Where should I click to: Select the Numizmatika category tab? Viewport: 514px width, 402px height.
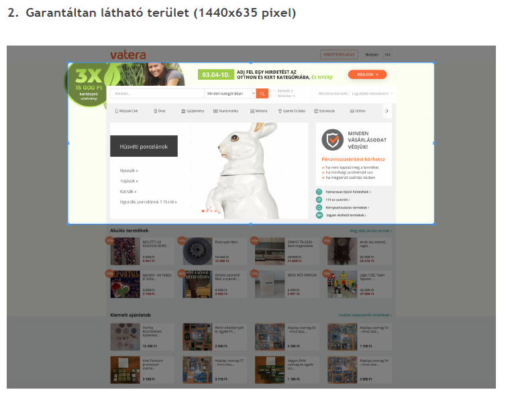(x=226, y=111)
